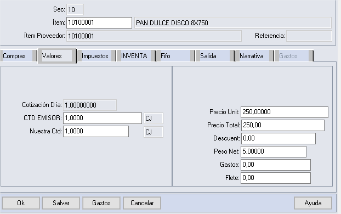Click the Precio Total label

click(224, 125)
